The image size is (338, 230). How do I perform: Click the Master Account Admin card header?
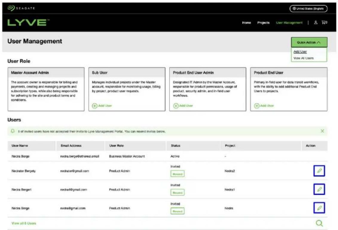coord(46,73)
